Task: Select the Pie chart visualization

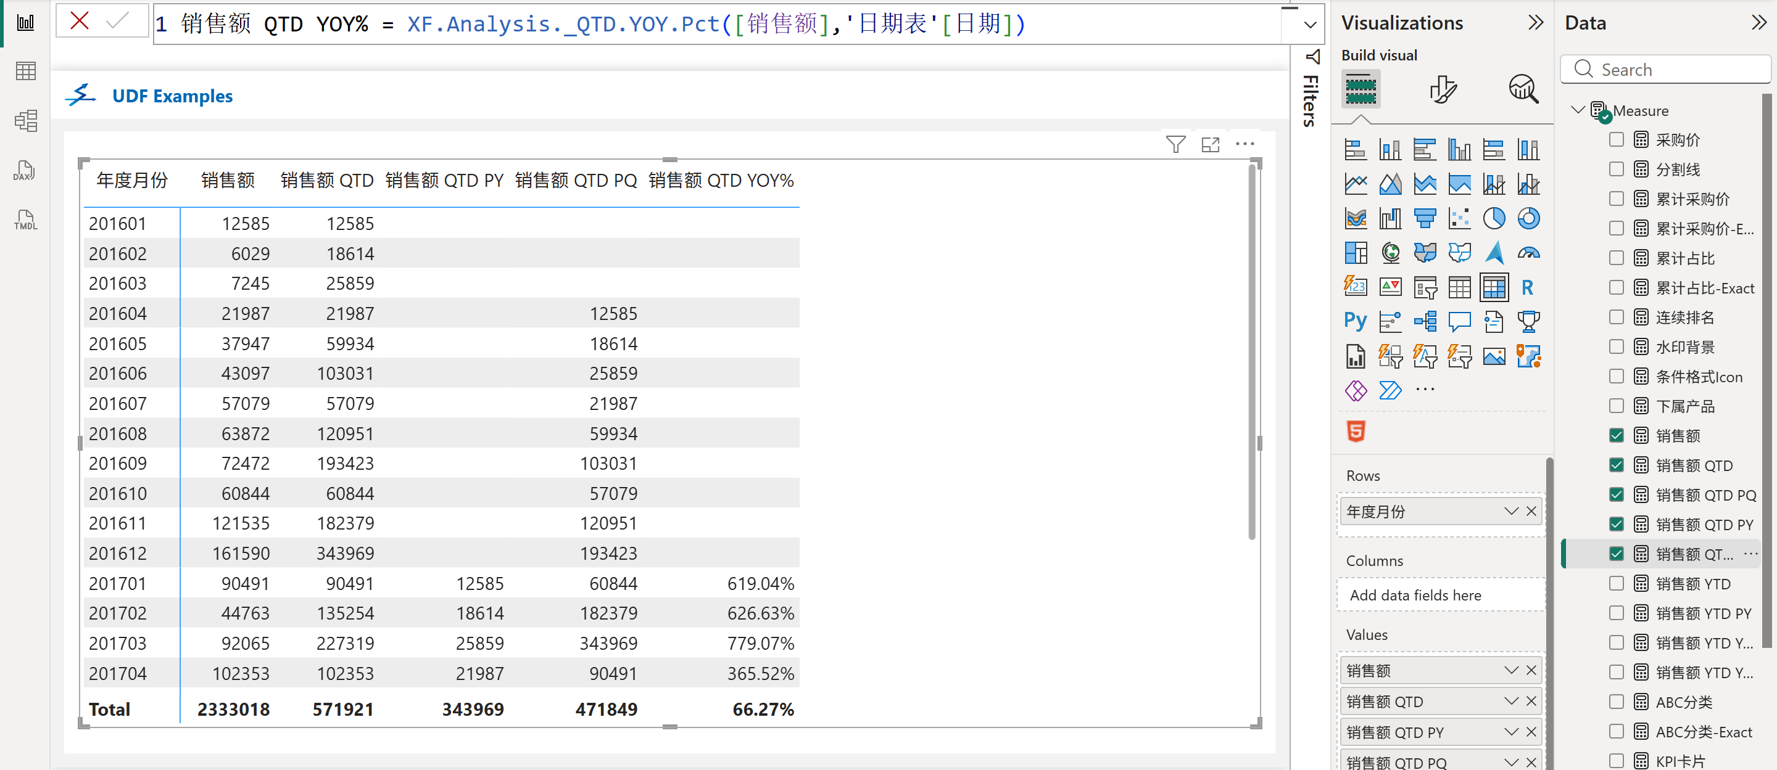Action: pos(1493,218)
